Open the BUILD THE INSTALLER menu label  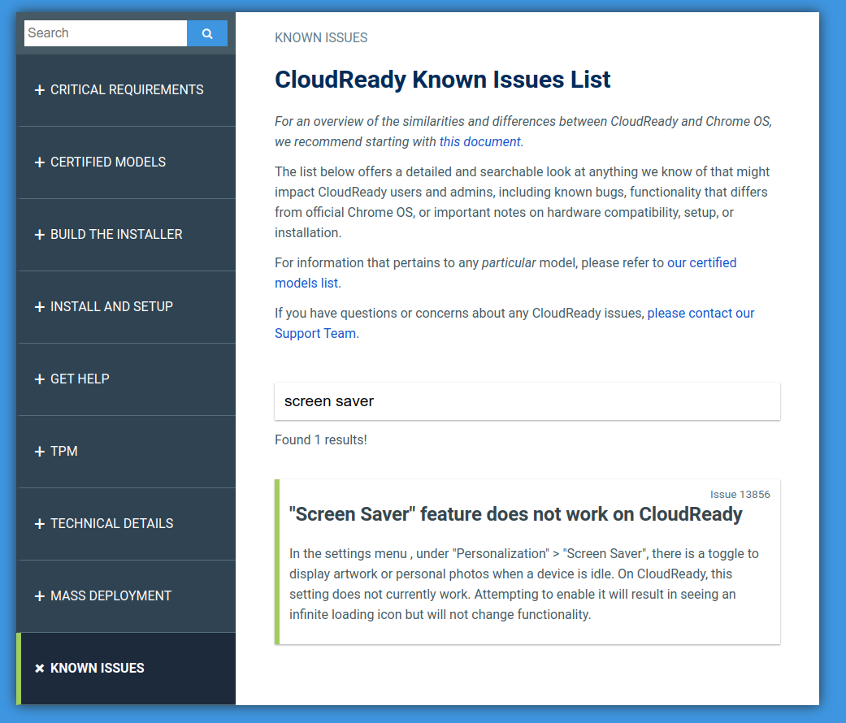[116, 234]
